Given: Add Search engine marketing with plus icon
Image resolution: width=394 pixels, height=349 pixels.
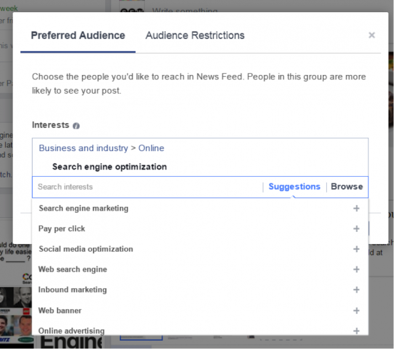Looking at the screenshot, I should click(356, 208).
